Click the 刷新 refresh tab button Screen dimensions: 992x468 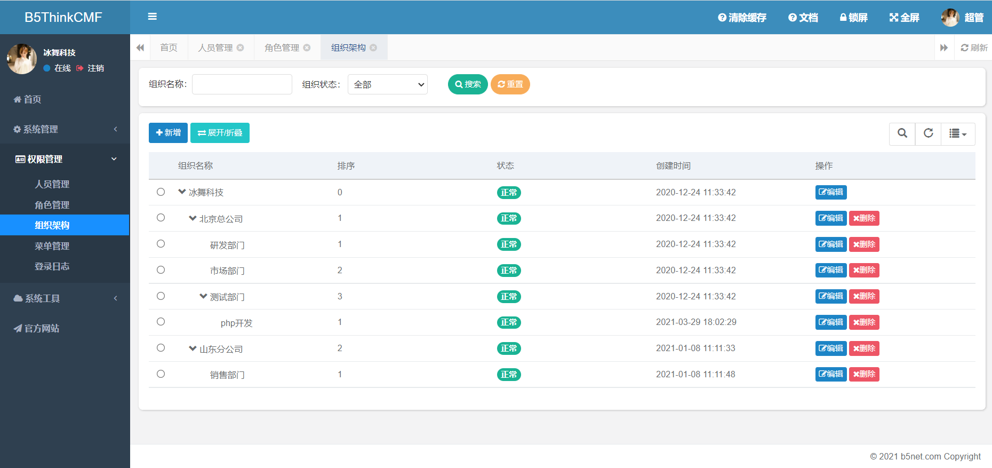coord(974,47)
